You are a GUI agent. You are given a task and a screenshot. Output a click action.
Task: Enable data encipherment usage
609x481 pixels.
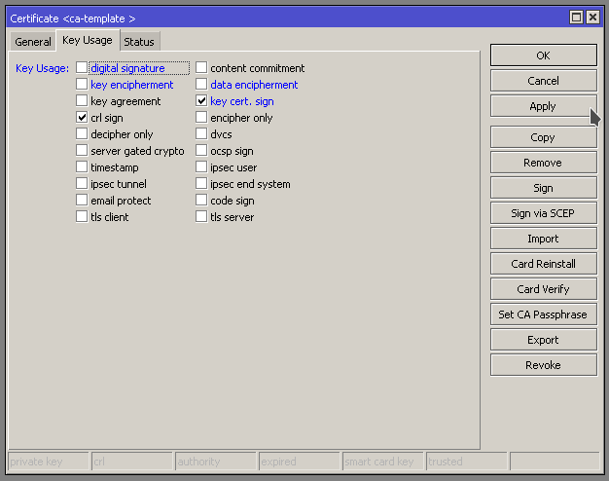(201, 85)
